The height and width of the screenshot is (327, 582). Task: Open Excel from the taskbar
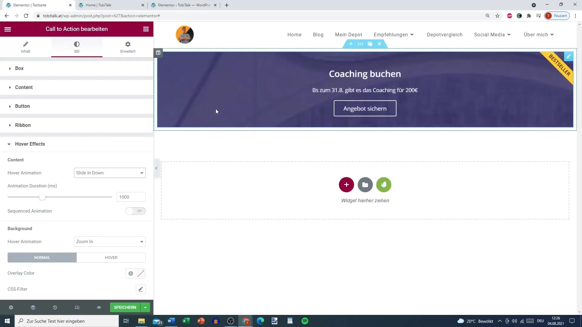[186, 321]
